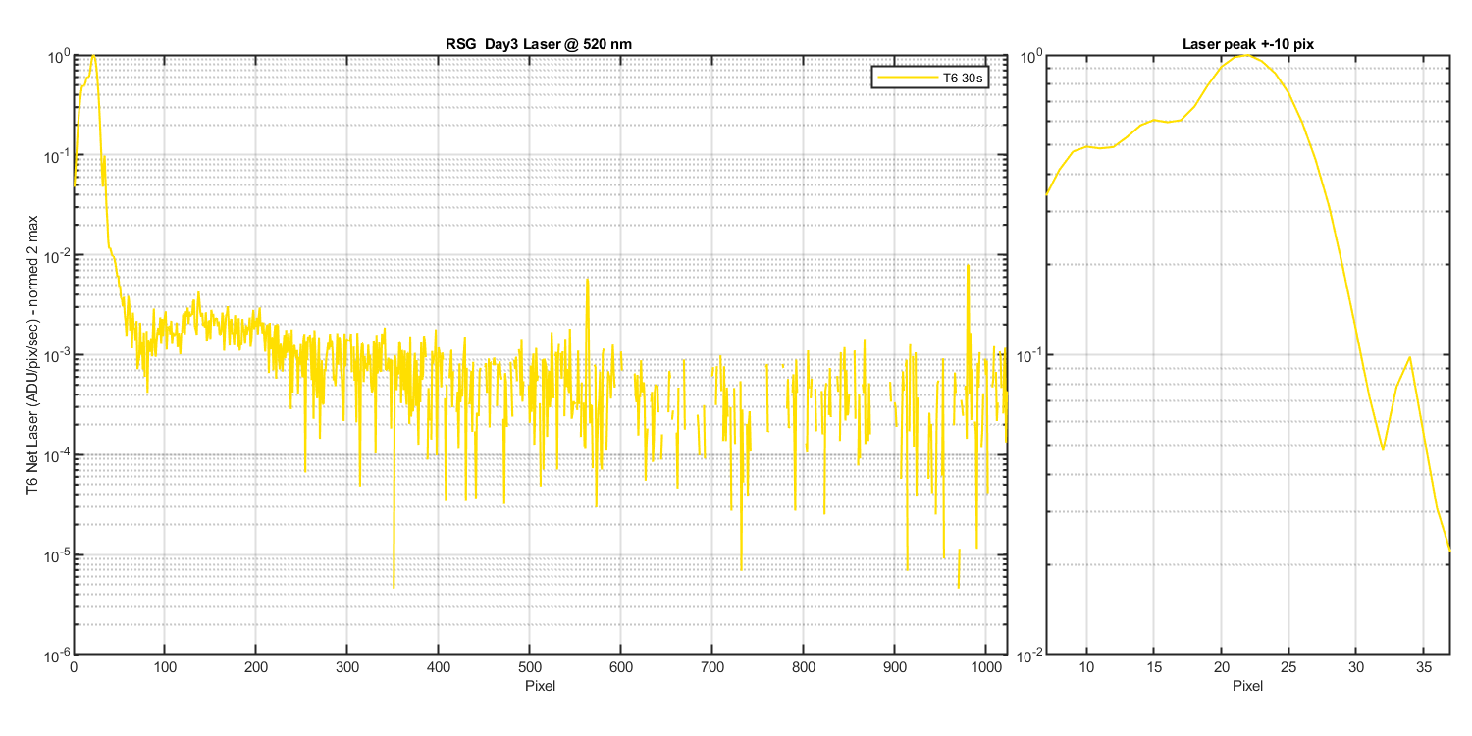Click the 10^-4 y-tick label of left plot
1472x736 pixels.
pos(57,455)
